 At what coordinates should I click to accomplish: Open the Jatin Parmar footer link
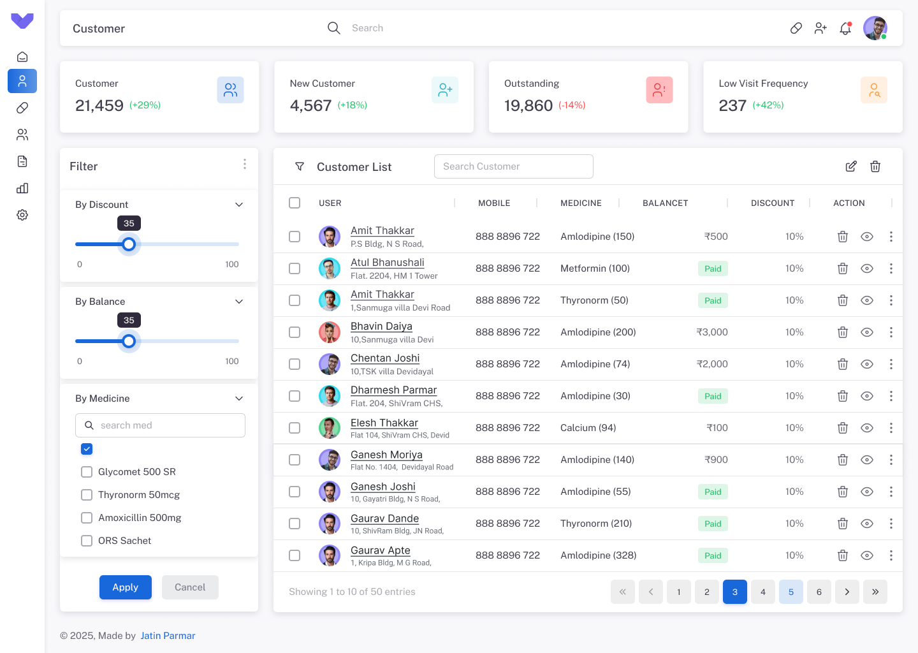click(x=168, y=636)
